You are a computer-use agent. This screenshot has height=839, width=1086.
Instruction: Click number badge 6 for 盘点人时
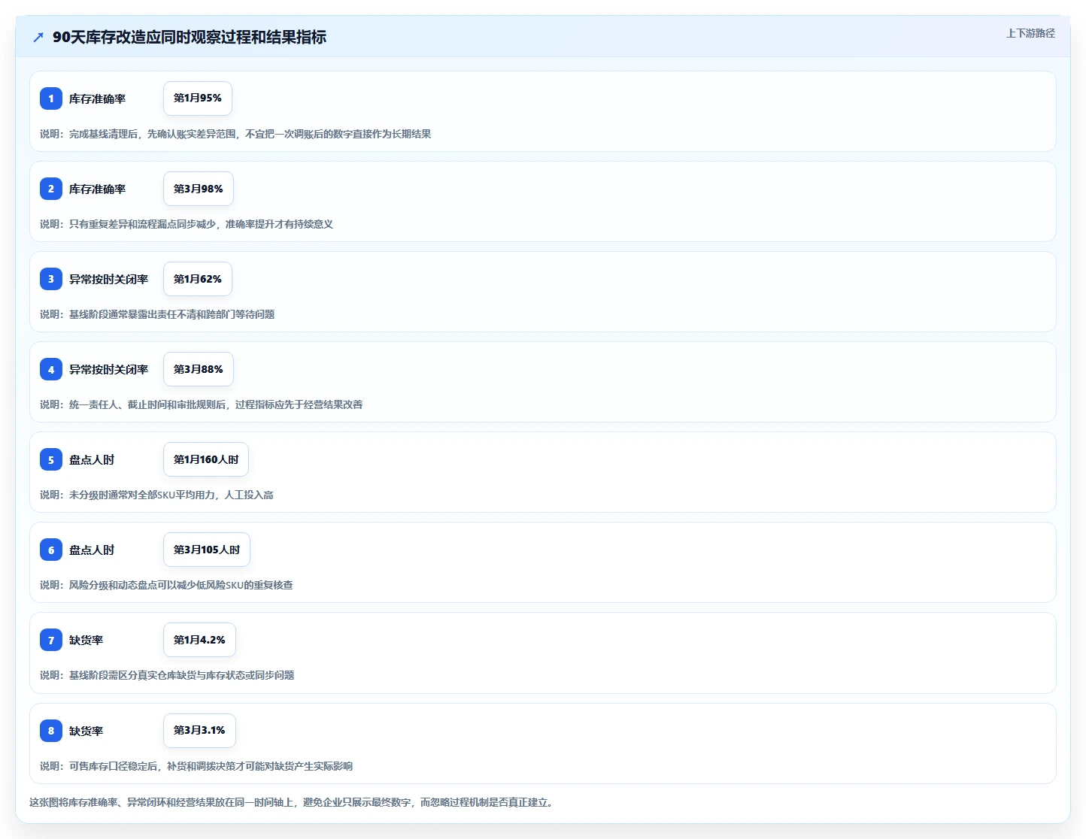pyautogui.click(x=51, y=550)
